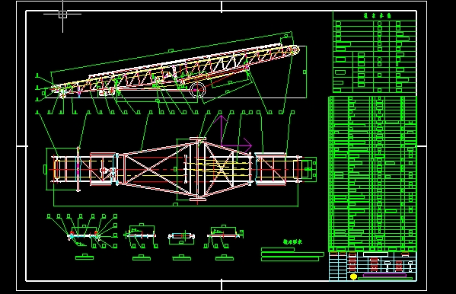
Task: Select the green technical parameters table heading
Action: point(377,16)
